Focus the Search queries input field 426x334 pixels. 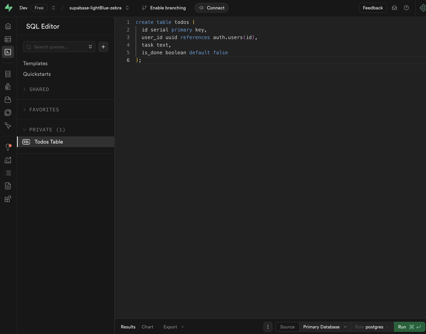click(x=59, y=47)
